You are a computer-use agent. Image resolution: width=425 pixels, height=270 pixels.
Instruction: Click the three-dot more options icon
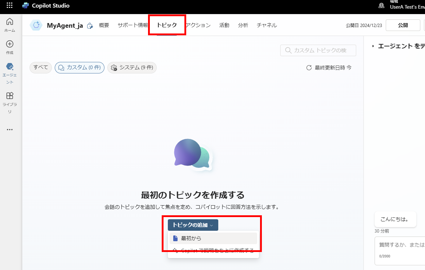point(10,130)
